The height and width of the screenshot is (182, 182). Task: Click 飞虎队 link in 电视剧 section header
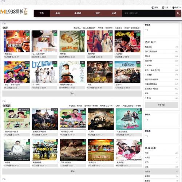(118, 106)
